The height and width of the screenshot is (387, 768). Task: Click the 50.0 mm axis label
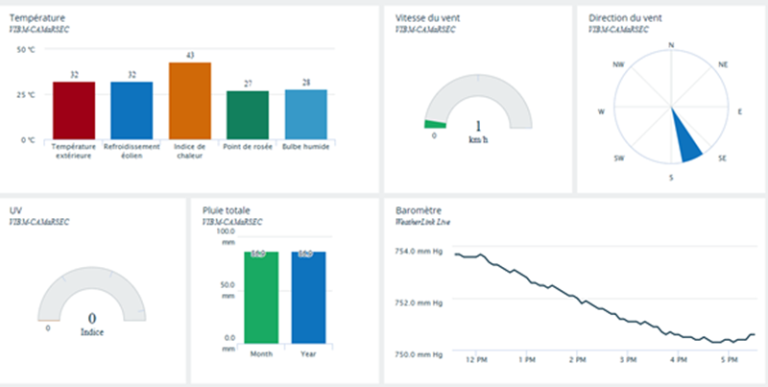pyautogui.click(x=228, y=290)
